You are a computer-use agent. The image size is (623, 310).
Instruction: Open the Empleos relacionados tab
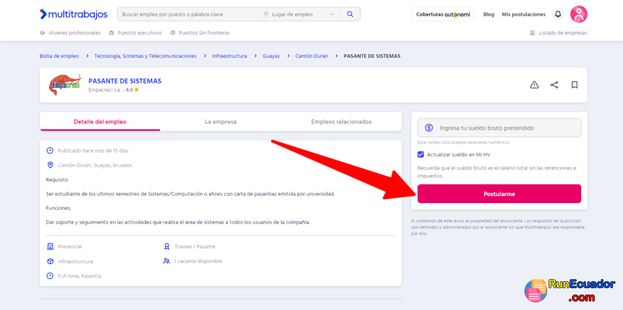point(341,122)
